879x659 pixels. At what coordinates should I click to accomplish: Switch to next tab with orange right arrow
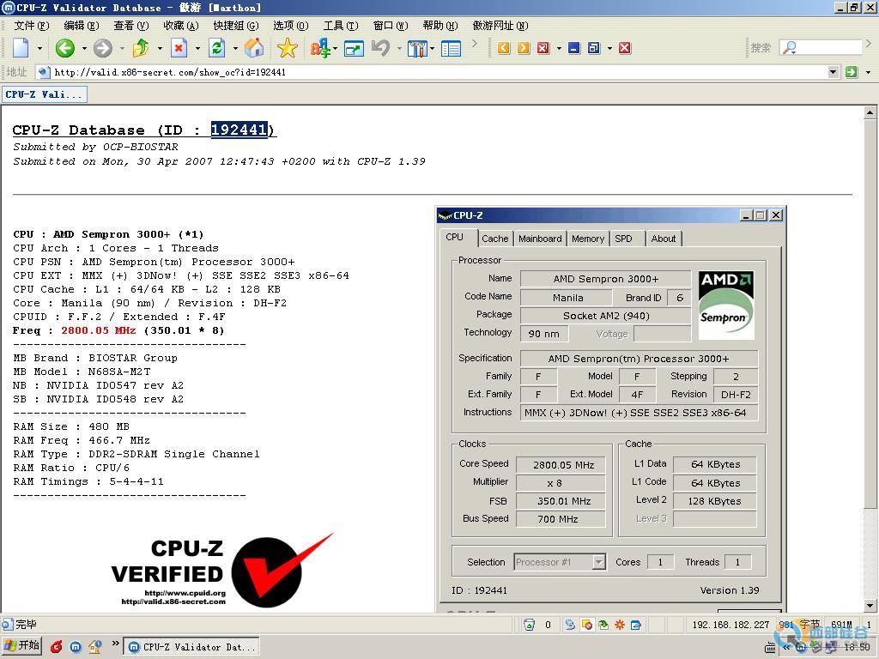point(524,48)
